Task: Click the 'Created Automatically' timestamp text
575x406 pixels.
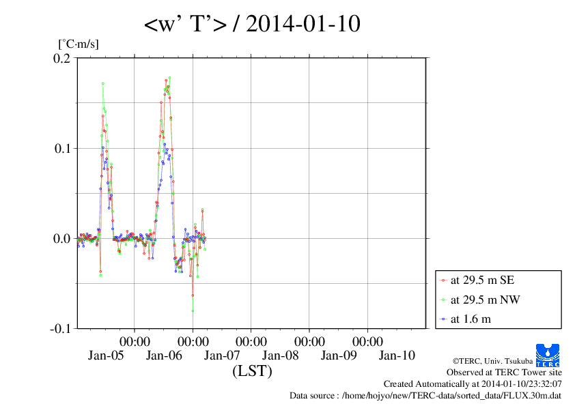Action: [473, 384]
